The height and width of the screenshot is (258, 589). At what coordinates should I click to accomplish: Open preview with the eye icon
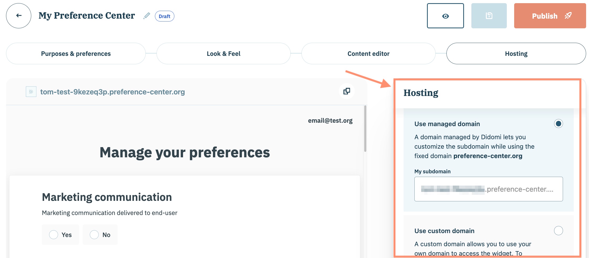[x=445, y=16]
